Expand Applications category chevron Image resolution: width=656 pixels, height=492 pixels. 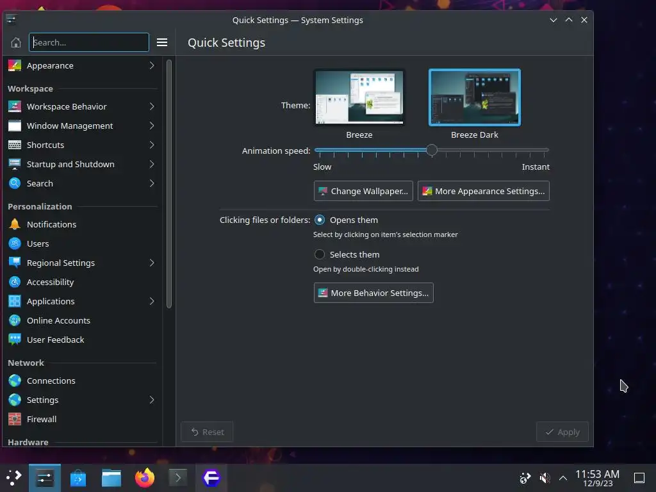pyautogui.click(x=152, y=302)
